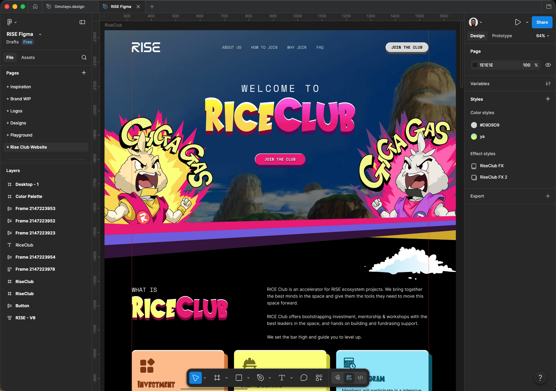Open present options dropdown arrow

coord(527,22)
